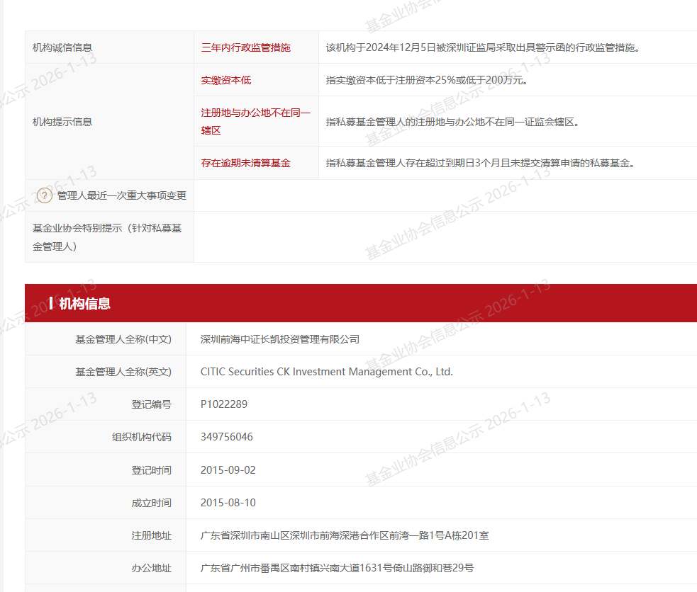This screenshot has height=592, width=697.
Task: Select 注册地址 value 前湾一路1号A栋201室
Action: click(x=345, y=535)
